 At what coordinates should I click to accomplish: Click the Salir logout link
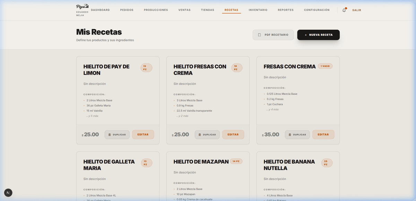point(356,10)
